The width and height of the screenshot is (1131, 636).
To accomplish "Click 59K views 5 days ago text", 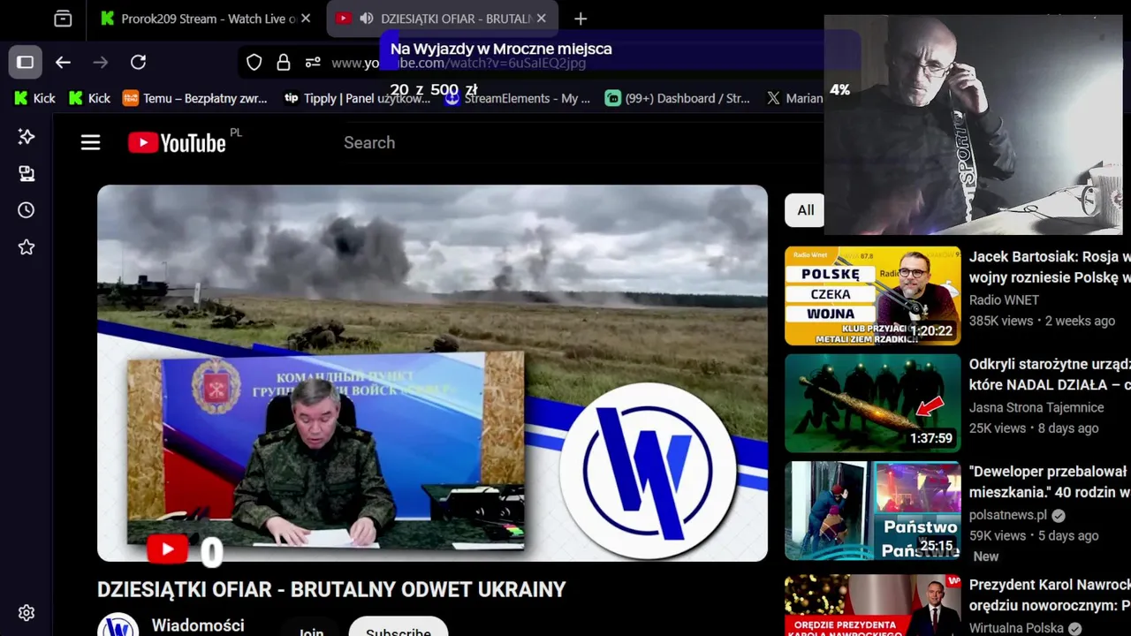I will click(1034, 535).
